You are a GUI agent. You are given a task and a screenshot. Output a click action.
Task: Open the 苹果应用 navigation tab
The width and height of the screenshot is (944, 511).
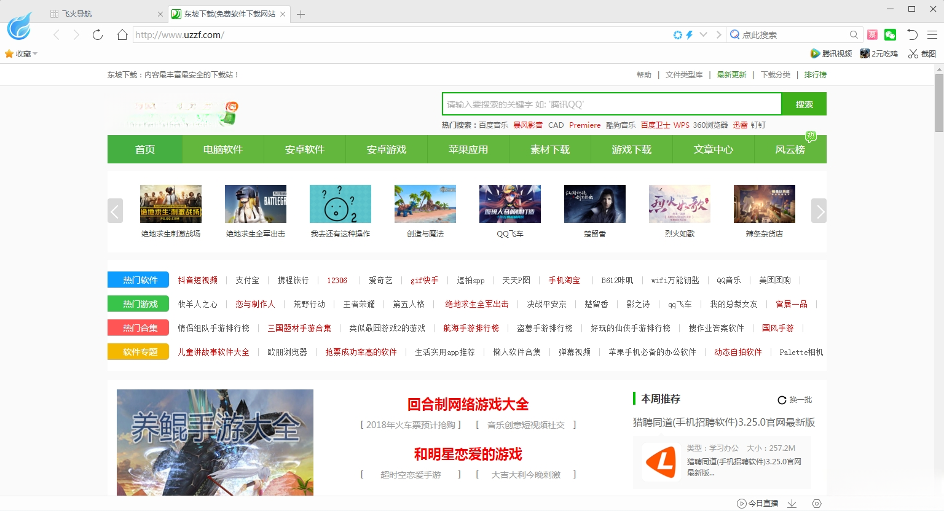(468, 149)
